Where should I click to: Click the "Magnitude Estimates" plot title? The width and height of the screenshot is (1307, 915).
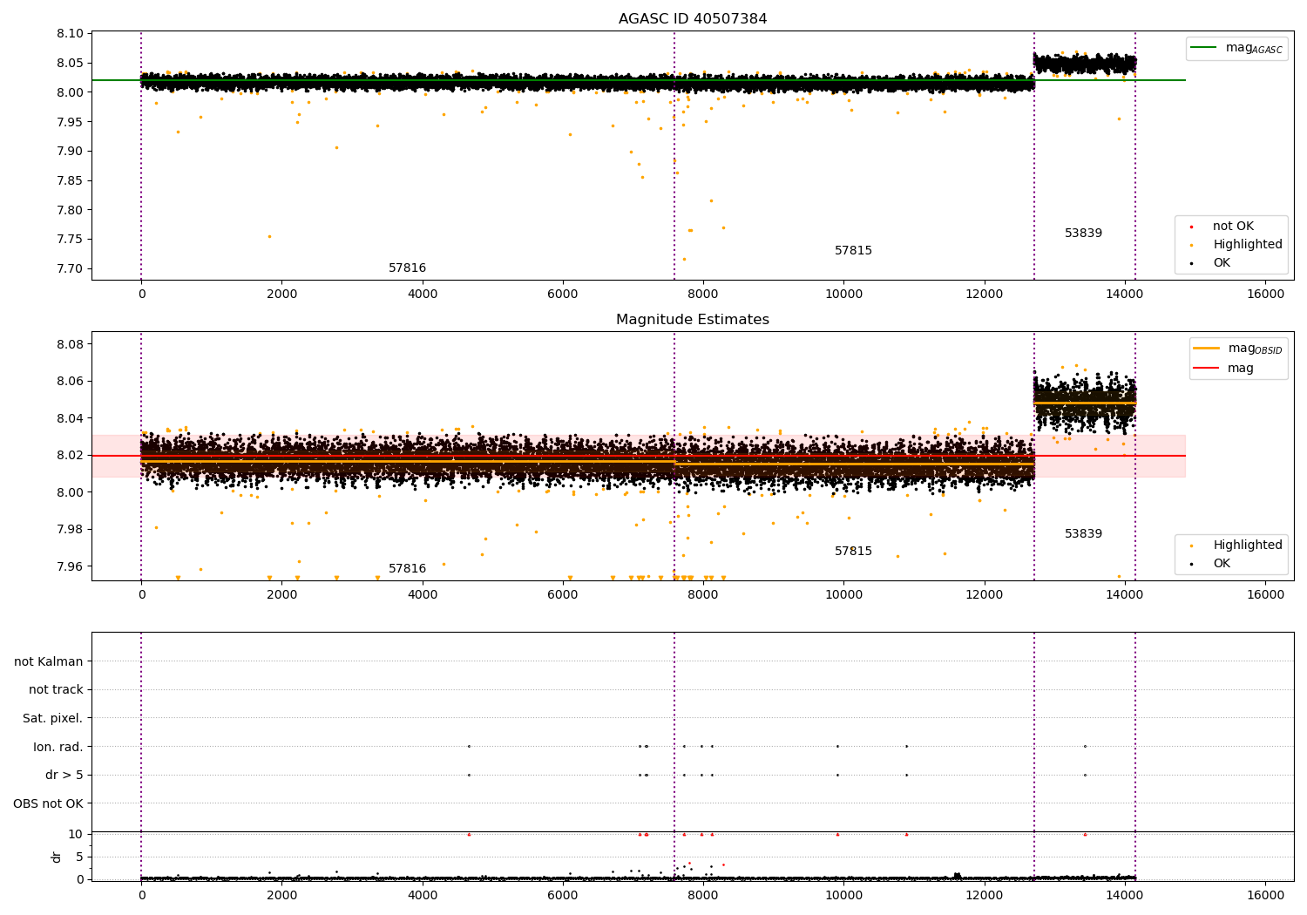click(x=693, y=320)
